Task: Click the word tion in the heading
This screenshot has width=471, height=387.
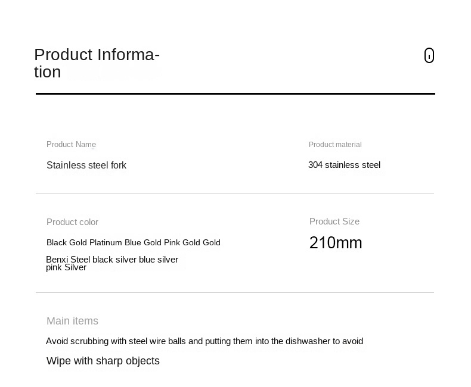Action: (48, 72)
